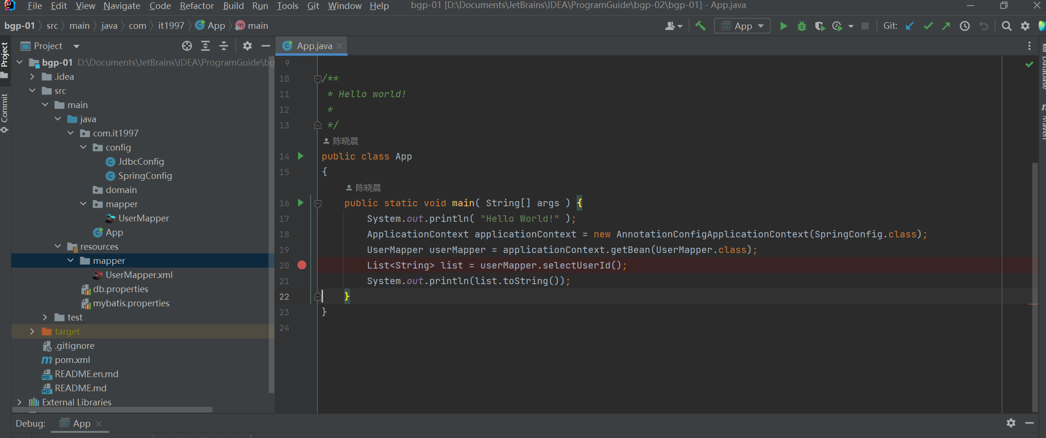Fold the main method at line 16
Viewport: 1046px width, 438px height.
(x=318, y=203)
